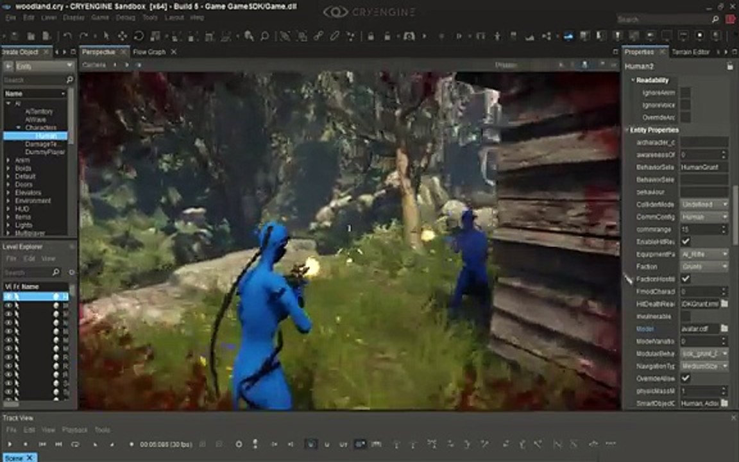
Task: Open the CommConfig dropdown set to Human
Action: (x=704, y=217)
